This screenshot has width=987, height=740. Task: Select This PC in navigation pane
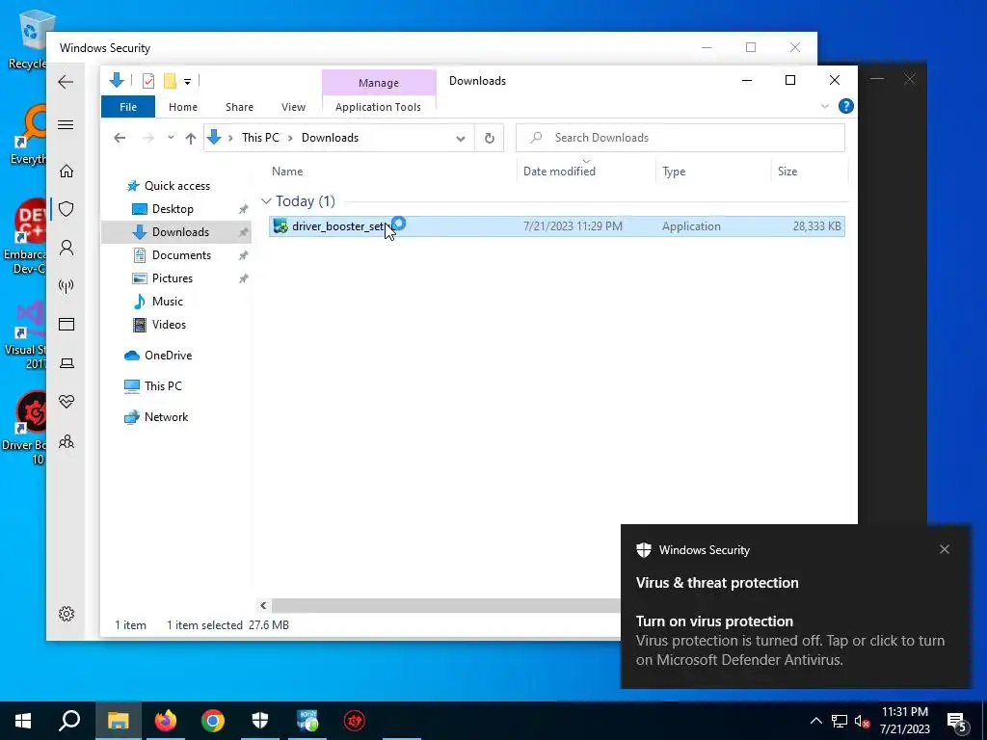coord(162,386)
